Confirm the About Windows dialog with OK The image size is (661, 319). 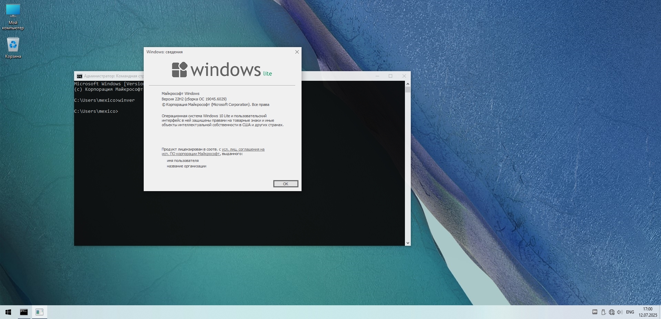[286, 184]
